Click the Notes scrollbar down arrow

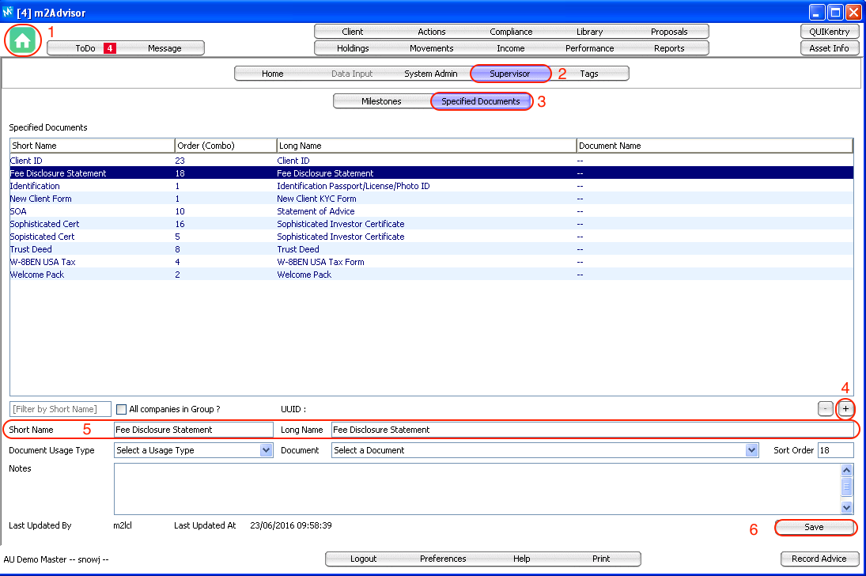pyautogui.click(x=847, y=507)
